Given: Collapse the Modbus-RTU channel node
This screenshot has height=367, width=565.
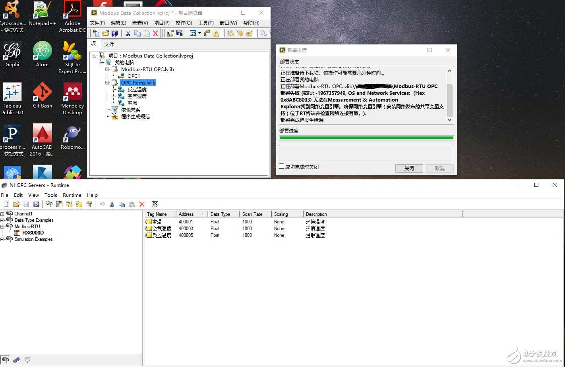Looking at the screenshot, I should coord(2,227).
